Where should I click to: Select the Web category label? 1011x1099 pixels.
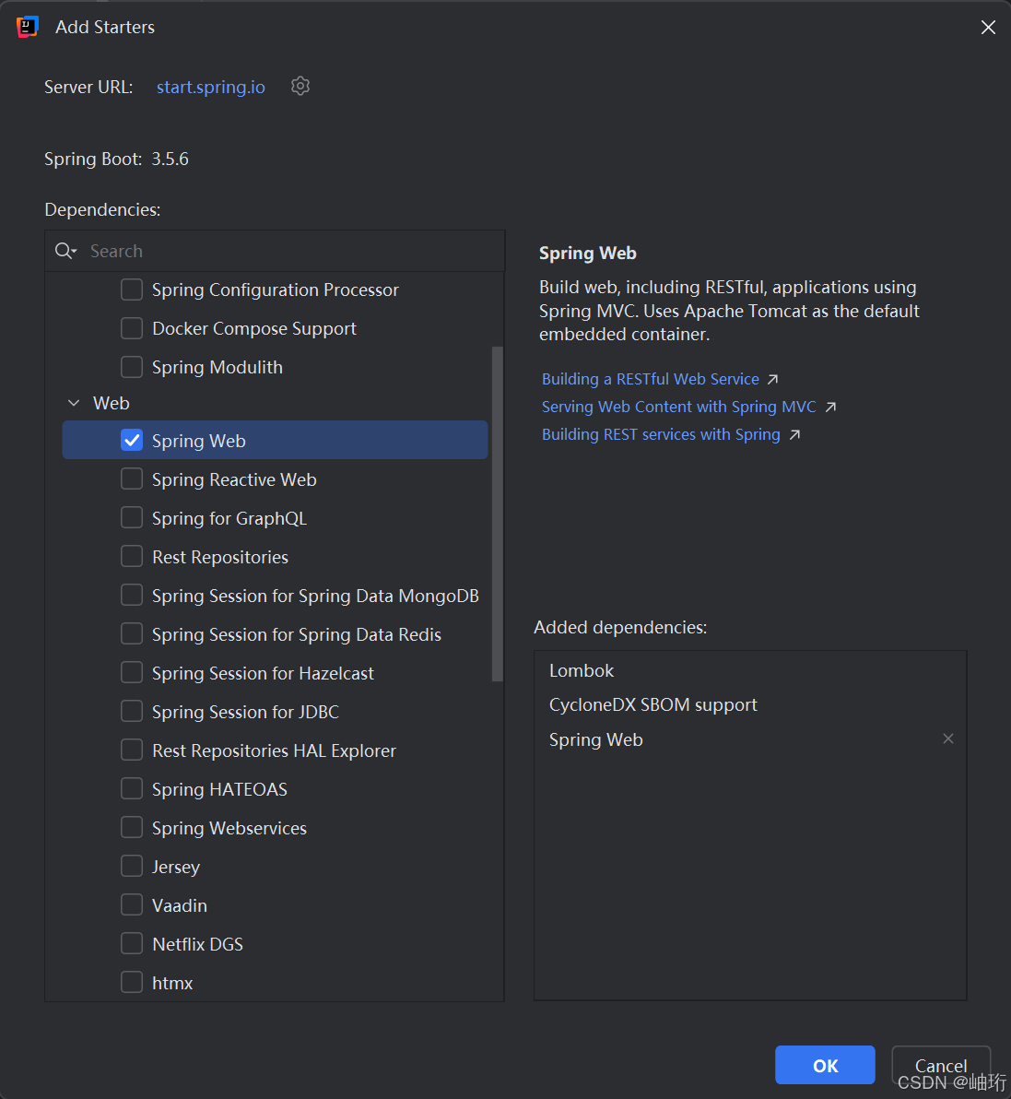112,403
